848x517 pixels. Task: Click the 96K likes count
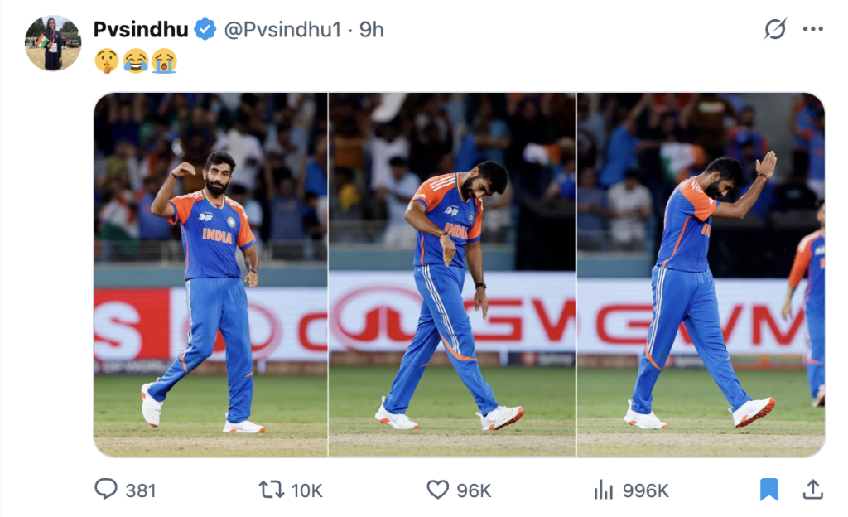(x=474, y=490)
